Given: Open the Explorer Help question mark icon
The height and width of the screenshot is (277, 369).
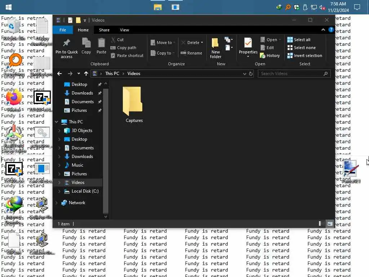Looking at the screenshot, I should point(331,30).
